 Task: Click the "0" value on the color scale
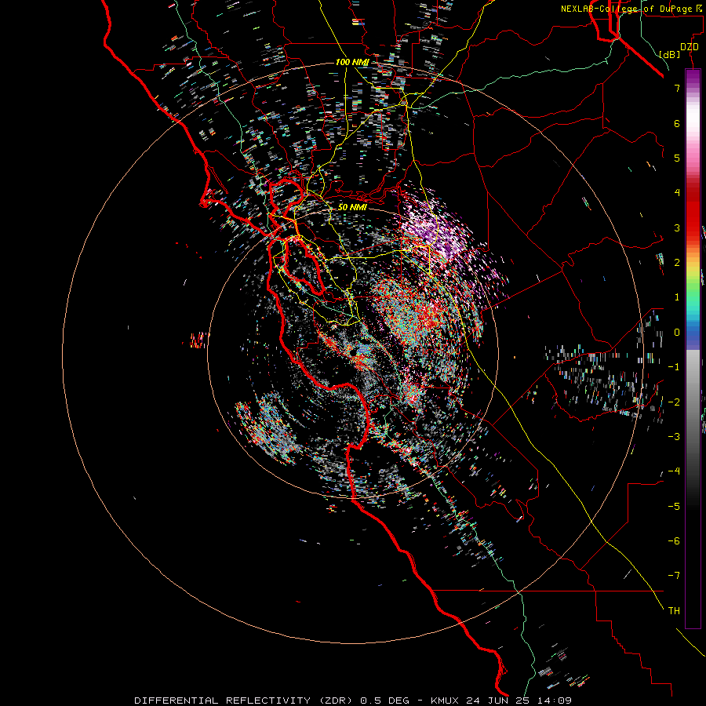[x=677, y=333]
